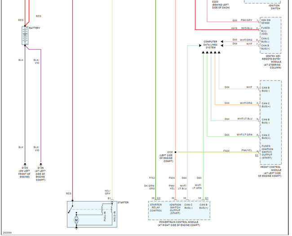Screen dimensions: 292x236
Task: Select the STARTER label
Action: tap(123, 202)
